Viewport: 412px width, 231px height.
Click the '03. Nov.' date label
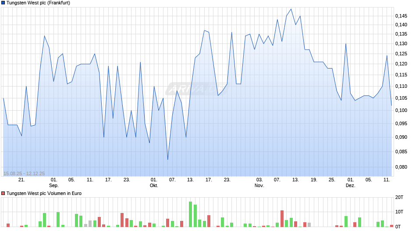[259, 183]
